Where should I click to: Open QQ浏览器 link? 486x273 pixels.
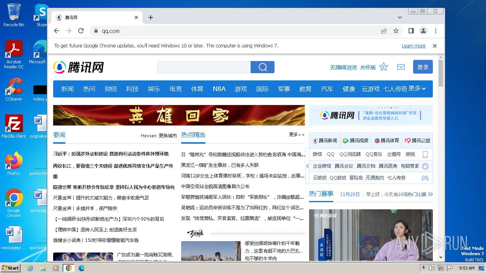pyautogui.click(x=350, y=154)
